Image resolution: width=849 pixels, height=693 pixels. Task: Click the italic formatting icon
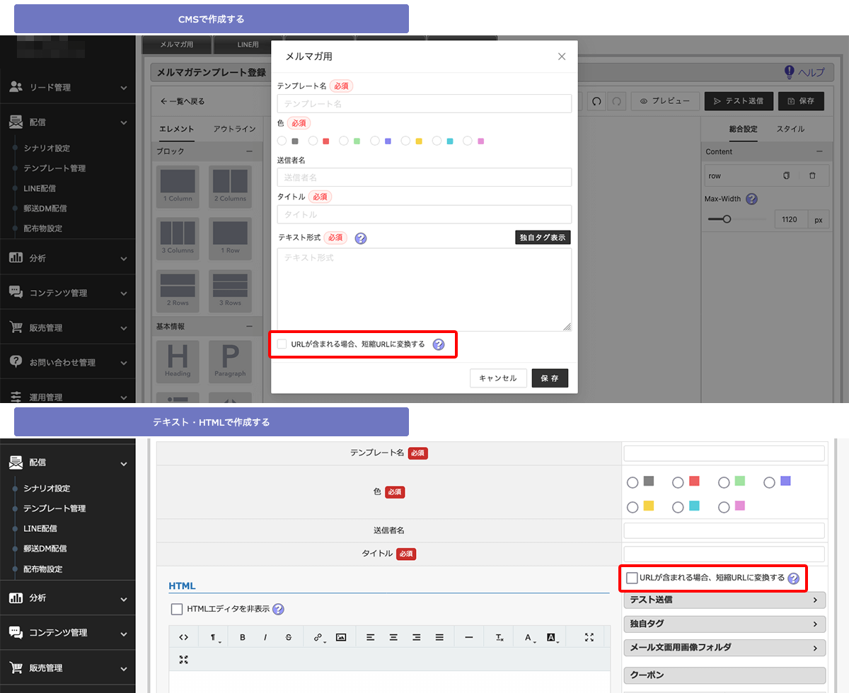coord(265,637)
